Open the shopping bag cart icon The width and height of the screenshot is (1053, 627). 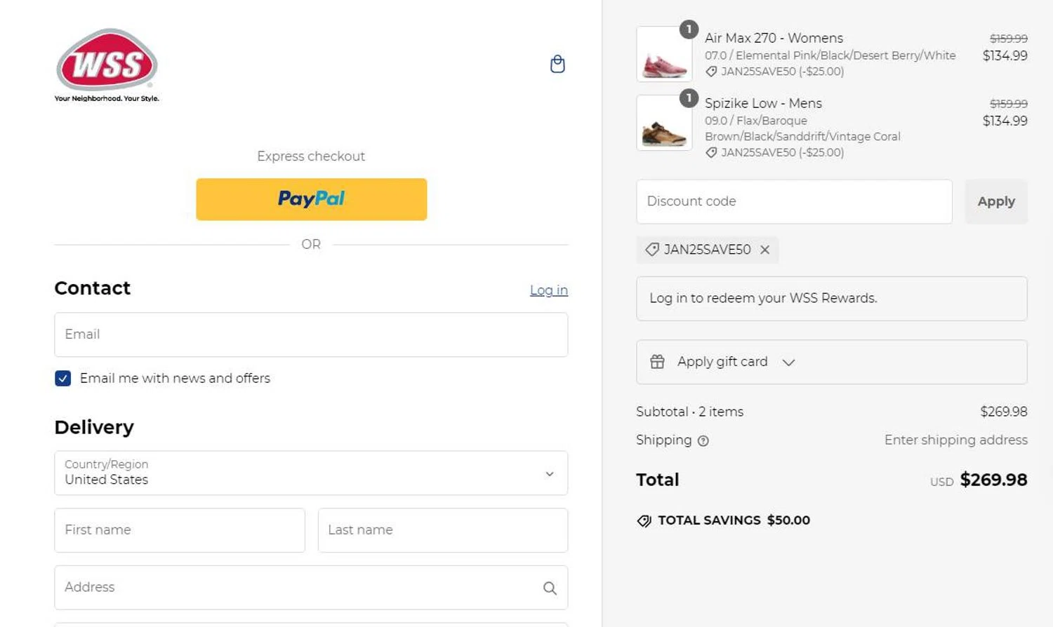coord(557,64)
